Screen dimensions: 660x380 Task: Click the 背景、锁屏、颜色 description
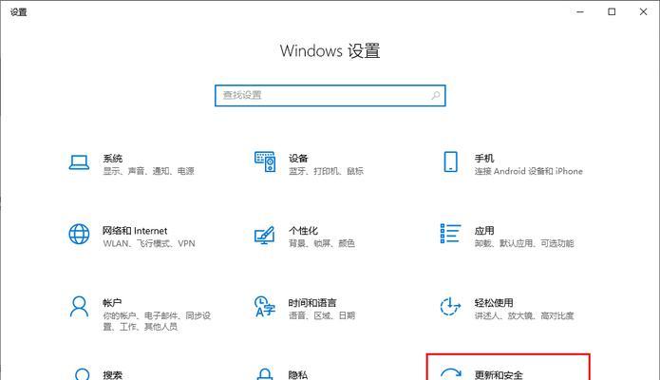[x=322, y=243]
